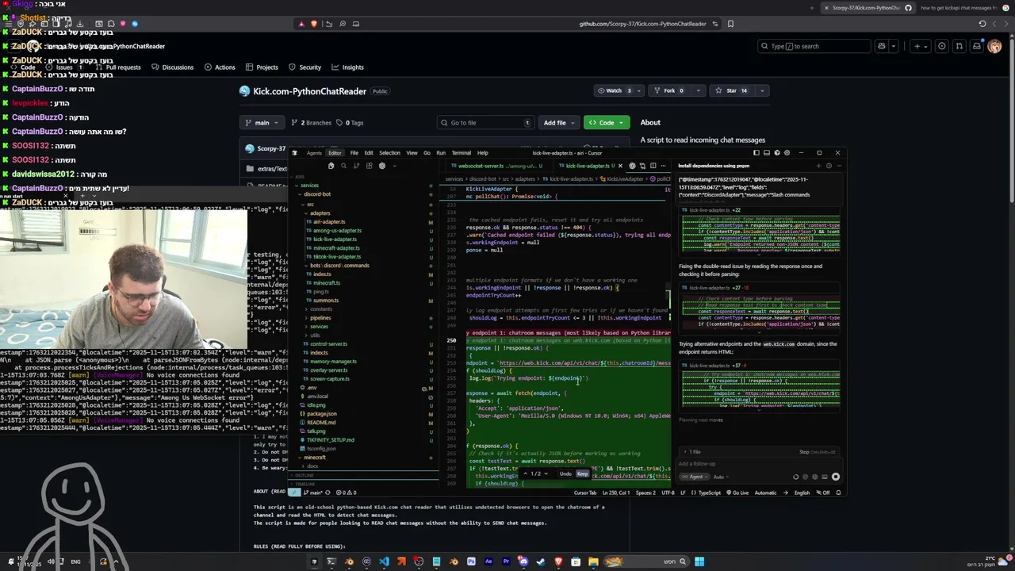Open the Help menu in Cursor
The width and height of the screenshot is (1015, 571).
(482, 153)
